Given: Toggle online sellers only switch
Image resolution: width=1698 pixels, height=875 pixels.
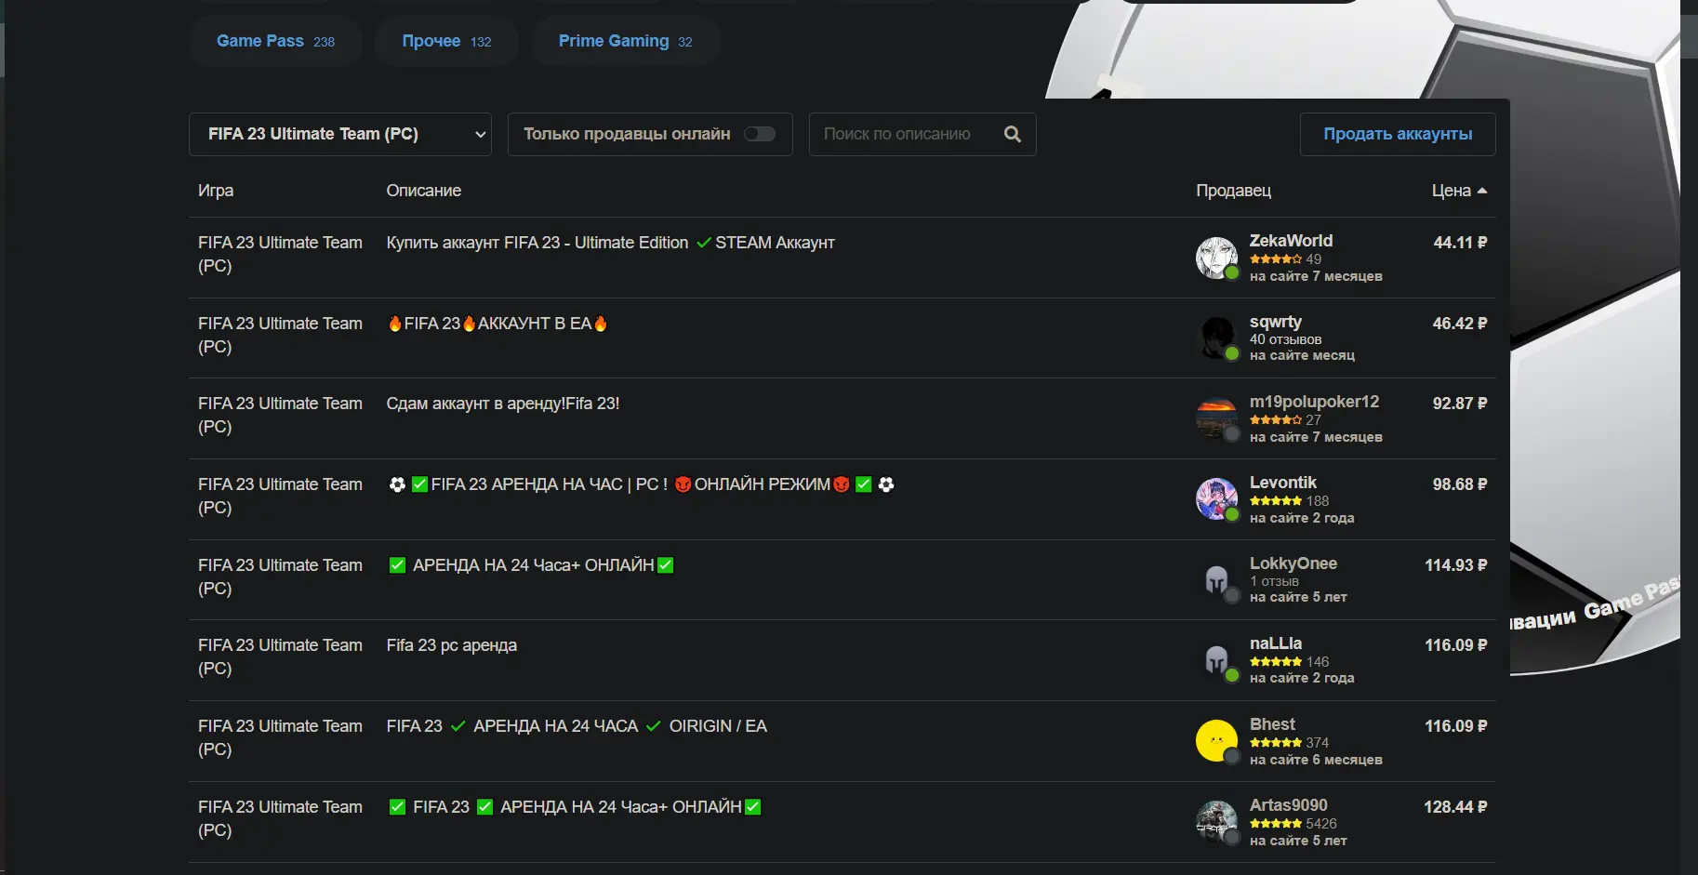Looking at the screenshot, I should (x=760, y=134).
